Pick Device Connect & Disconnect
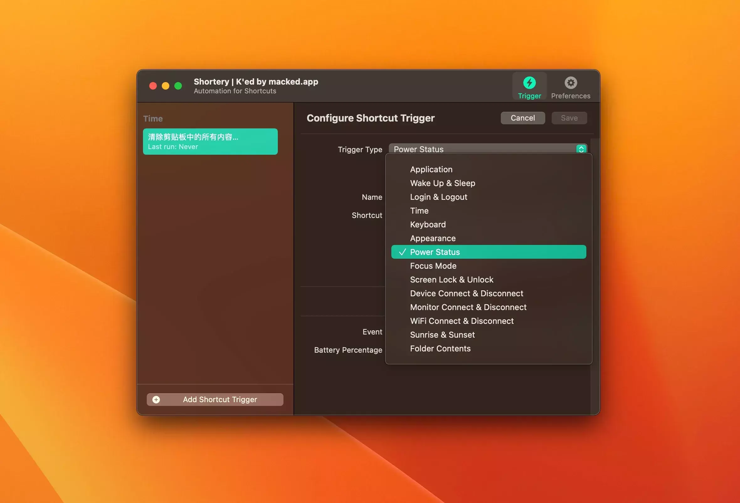Viewport: 740px width, 503px height. click(x=466, y=293)
